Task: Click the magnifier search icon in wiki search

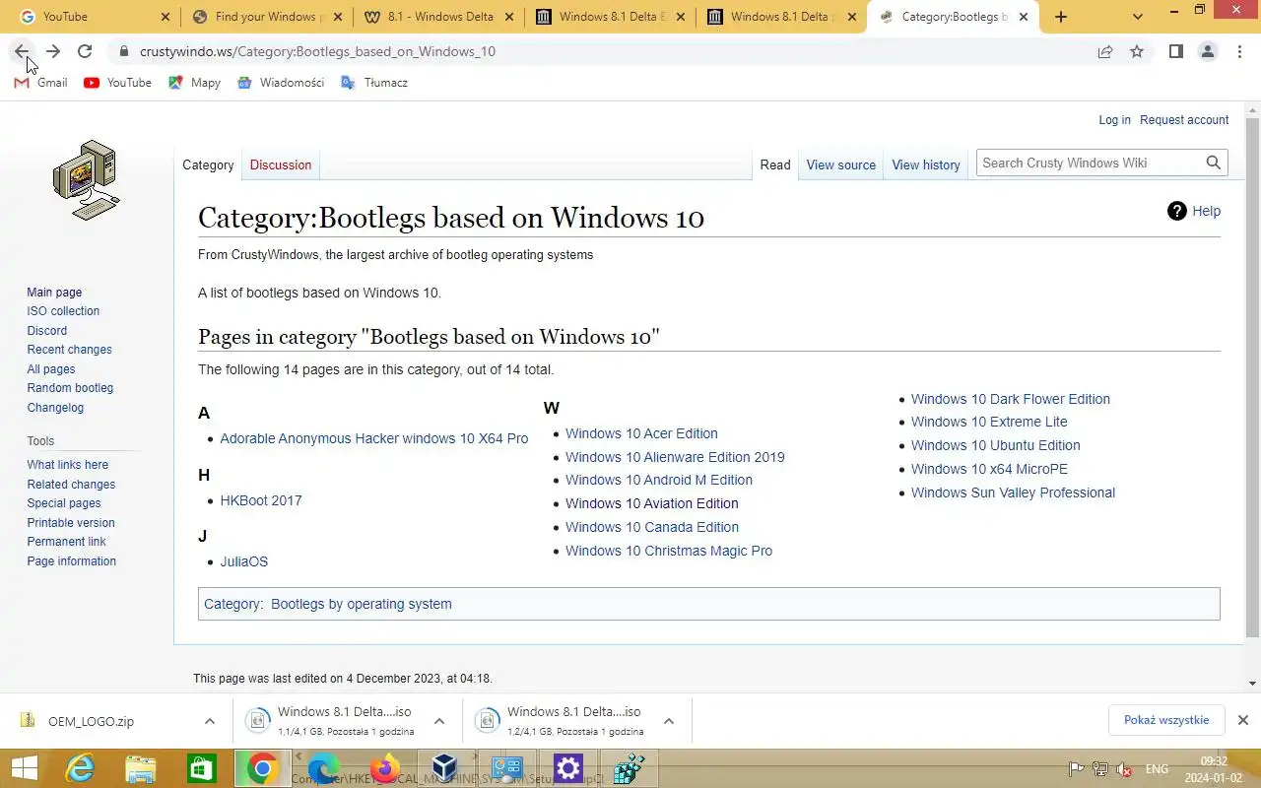Action: pyautogui.click(x=1214, y=163)
